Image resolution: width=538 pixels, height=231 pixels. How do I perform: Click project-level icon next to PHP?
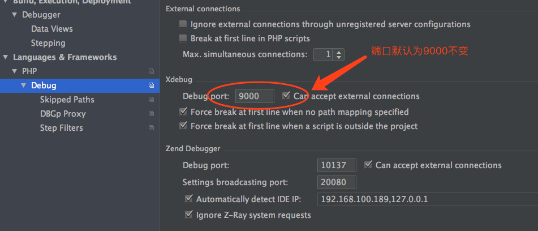point(151,71)
